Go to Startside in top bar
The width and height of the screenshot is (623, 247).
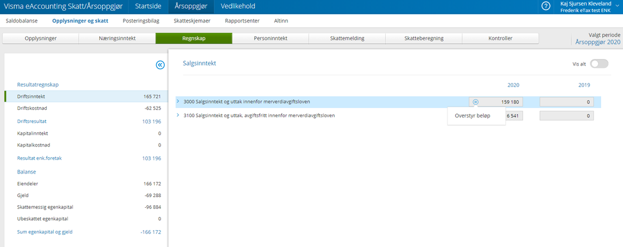(148, 6)
